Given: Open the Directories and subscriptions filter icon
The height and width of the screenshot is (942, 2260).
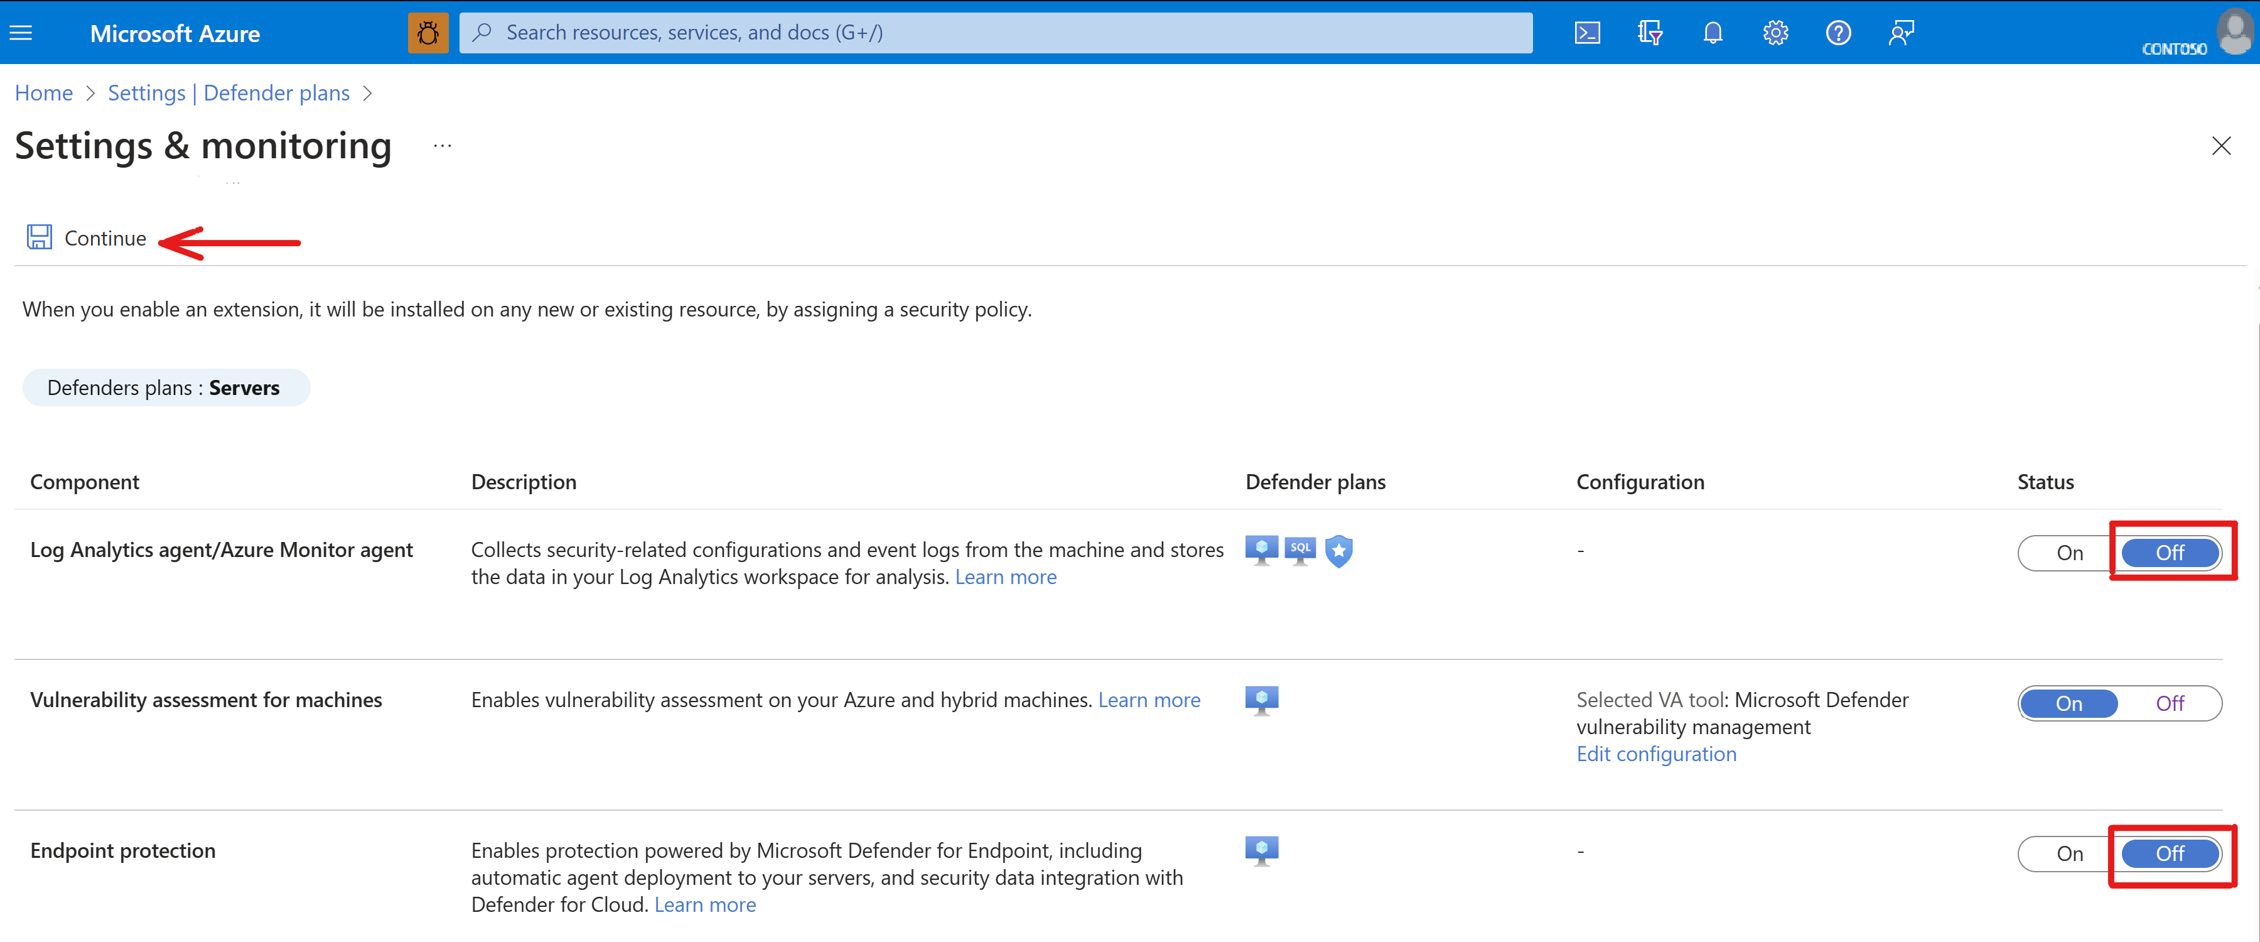Looking at the screenshot, I should pyautogui.click(x=1649, y=33).
